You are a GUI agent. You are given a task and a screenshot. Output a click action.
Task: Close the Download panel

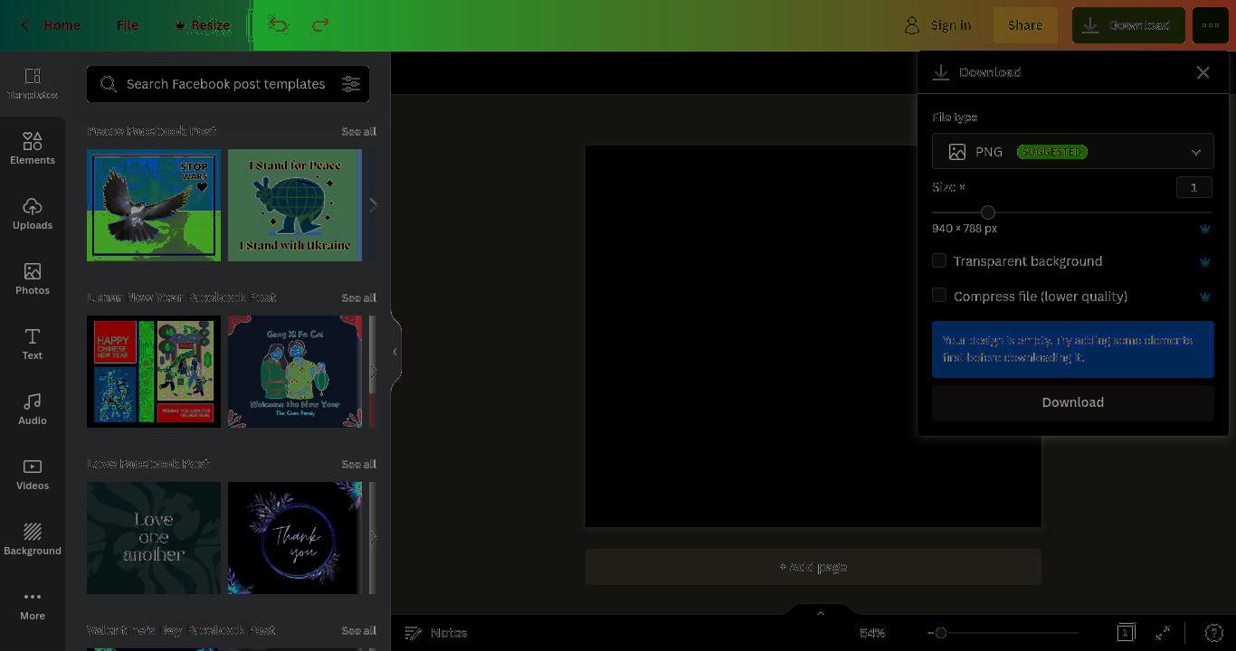pos(1203,72)
